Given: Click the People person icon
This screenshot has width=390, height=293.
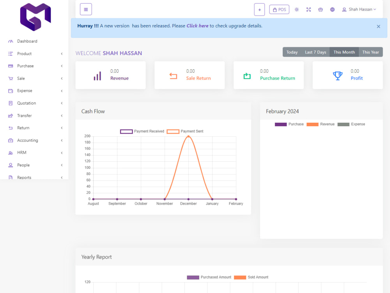Looking at the screenshot, I should (x=11, y=165).
